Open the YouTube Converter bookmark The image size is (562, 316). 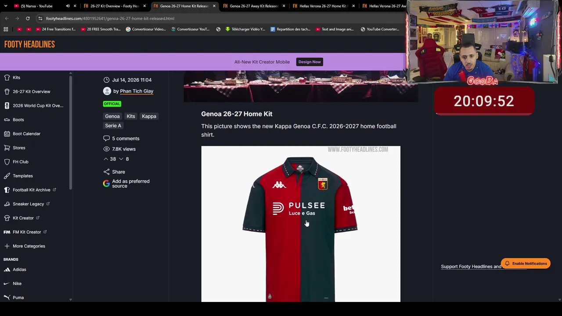380,29
